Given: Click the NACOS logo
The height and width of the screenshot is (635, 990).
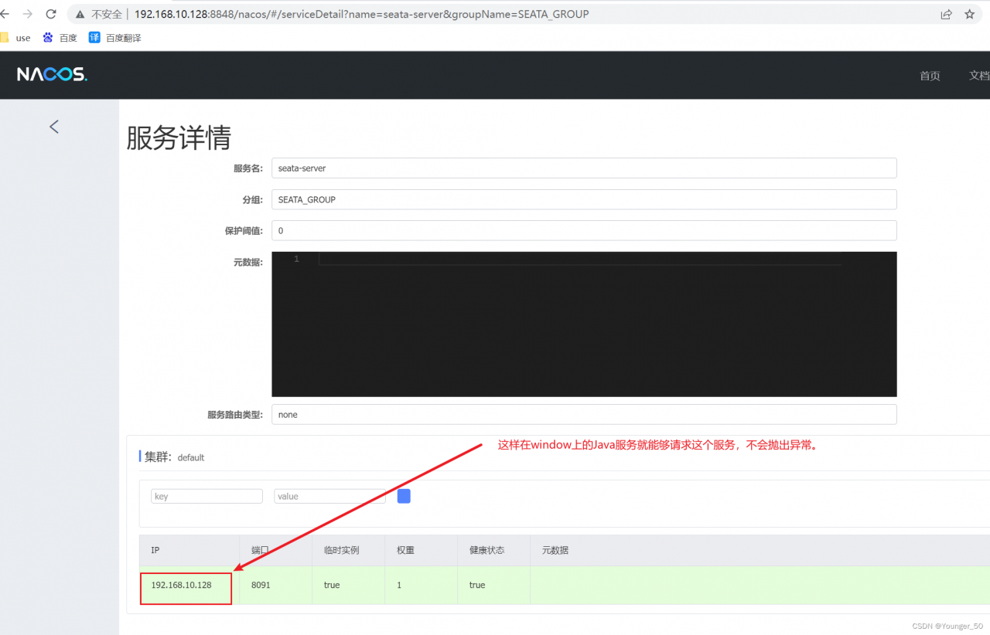Looking at the screenshot, I should click(52, 75).
